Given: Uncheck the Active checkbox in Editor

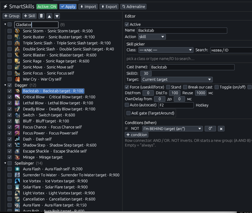Looking at the screenshot, I should (x=127, y=24).
